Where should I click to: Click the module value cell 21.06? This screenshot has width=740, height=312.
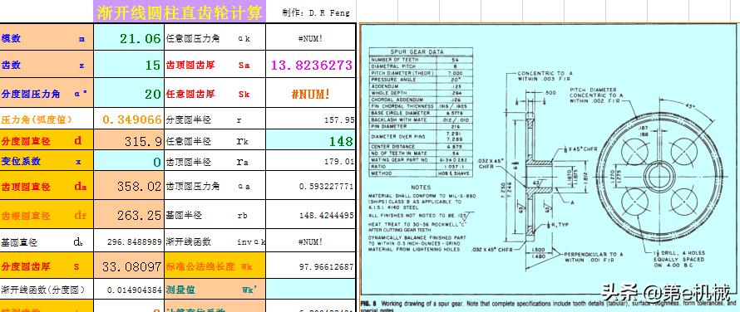[x=129, y=37]
